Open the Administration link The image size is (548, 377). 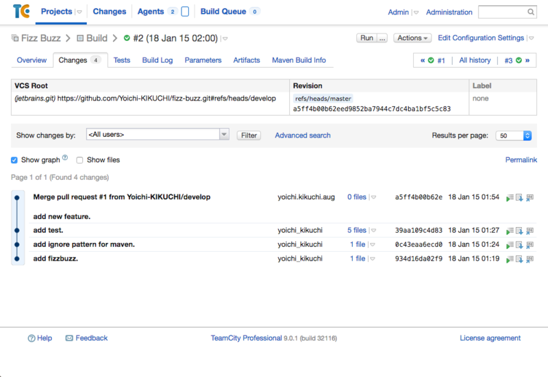point(449,12)
